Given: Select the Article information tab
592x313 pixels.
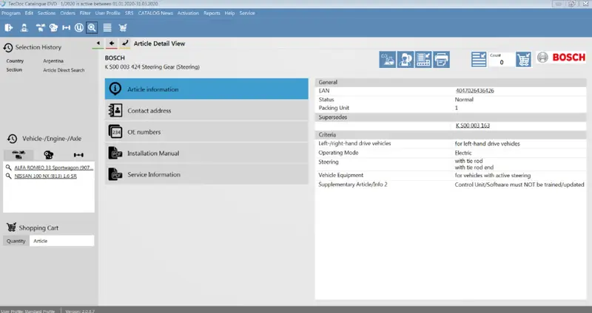Looking at the screenshot, I should click(206, 89).
